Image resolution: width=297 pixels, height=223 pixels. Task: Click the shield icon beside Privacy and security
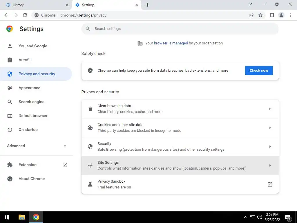point(10,74)
